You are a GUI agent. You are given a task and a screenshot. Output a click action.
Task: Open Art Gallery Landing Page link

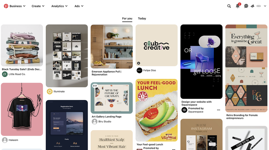pos(107,117)
